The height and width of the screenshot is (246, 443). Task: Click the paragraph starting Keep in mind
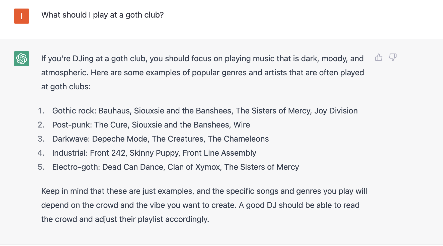pos(204,205)
